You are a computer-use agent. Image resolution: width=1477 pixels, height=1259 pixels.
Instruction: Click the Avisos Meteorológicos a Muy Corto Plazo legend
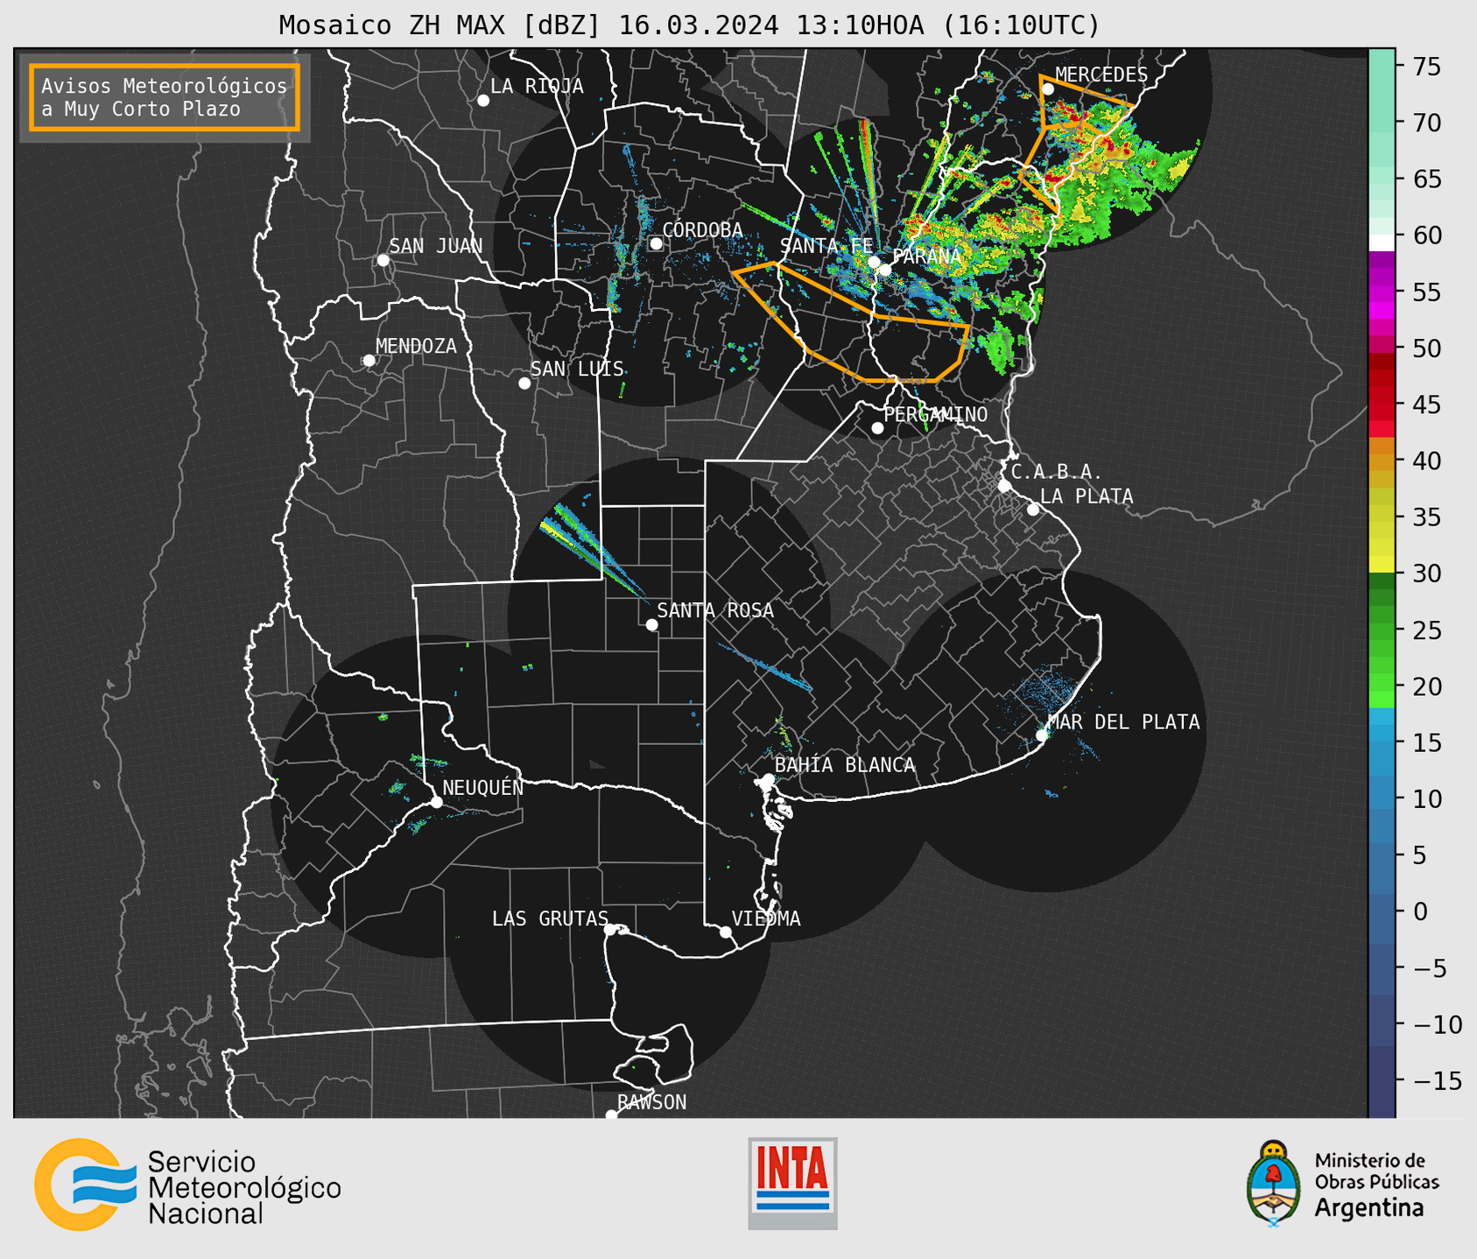(165, 97)
